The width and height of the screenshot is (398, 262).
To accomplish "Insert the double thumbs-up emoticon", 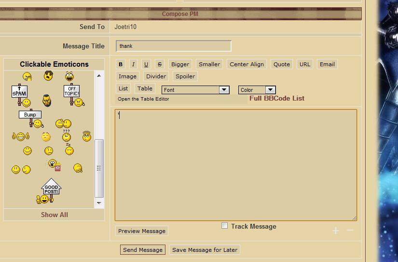I will pyautogui.click(x=20, y=137).
